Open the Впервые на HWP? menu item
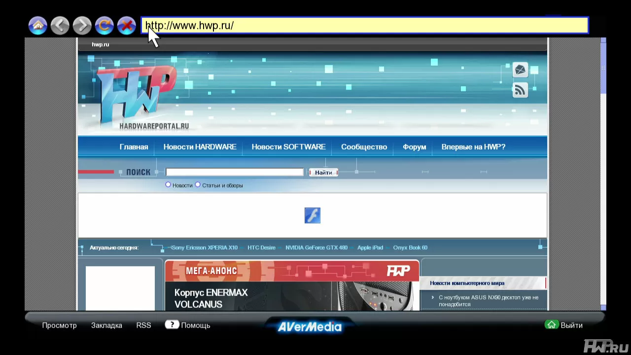The width and height of the screenshot is (631, 355). pos(473,147)
